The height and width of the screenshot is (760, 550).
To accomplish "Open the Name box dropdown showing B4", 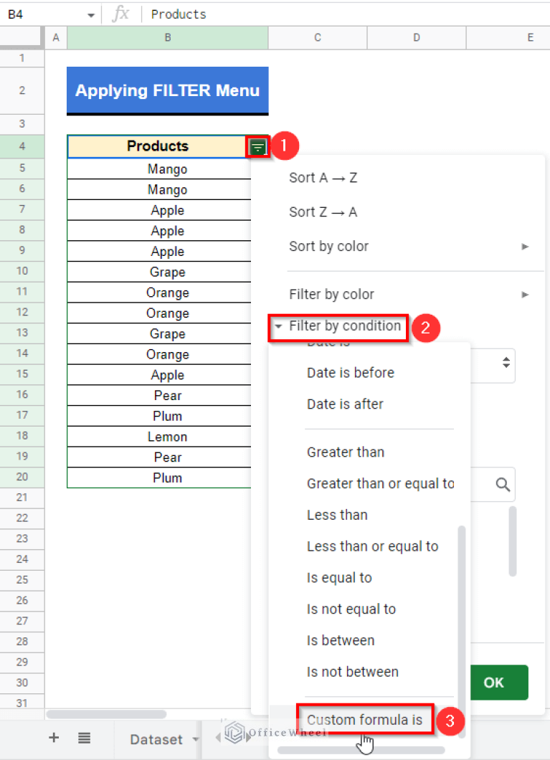I will (x=90, y=14).
